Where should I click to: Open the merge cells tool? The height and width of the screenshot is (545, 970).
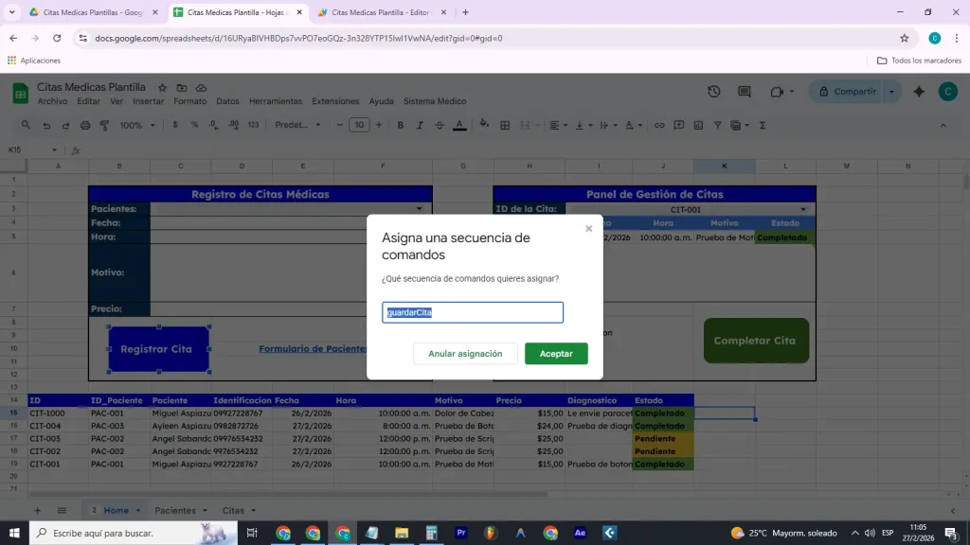[525, 124]
